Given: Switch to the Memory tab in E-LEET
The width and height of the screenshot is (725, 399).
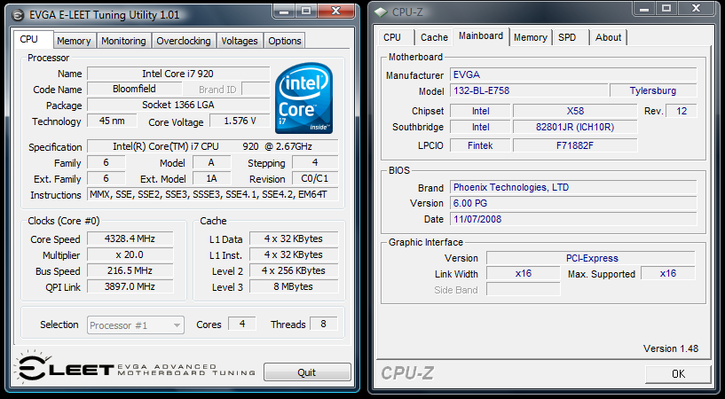Looking at the screenshot, I should (74, 41).
